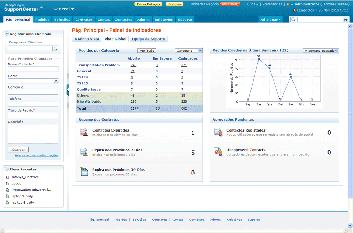Collapse the left sidebar with arrow handle
353x233 pixels.
pos(68,90)
